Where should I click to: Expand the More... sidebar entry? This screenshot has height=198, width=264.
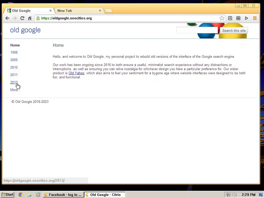pyautogui.click(x=15, y=90)
